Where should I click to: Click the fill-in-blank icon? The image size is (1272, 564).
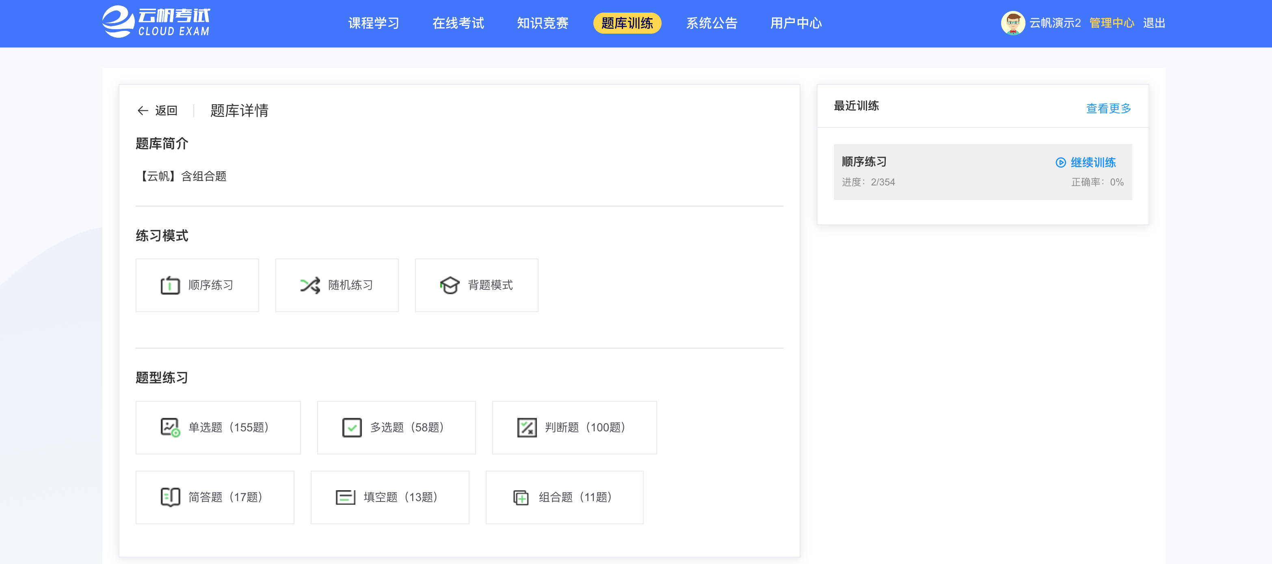(x=346, y=497)
